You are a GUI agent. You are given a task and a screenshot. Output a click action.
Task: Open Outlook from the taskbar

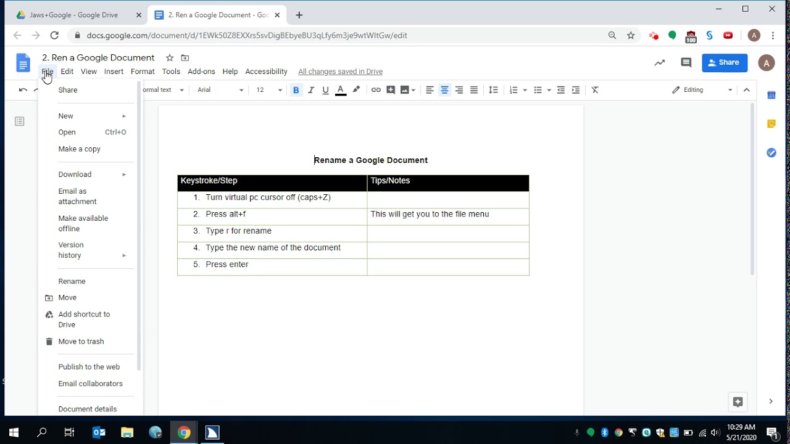point(99,432)
